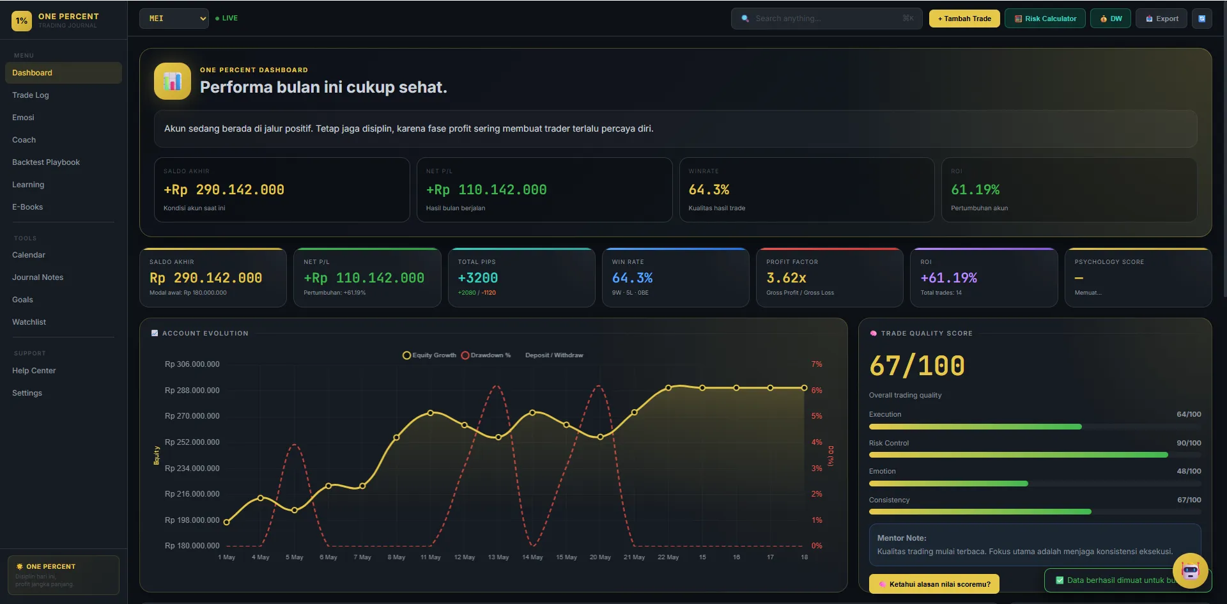Click the 13 May x-axis label
The height and width of the screenshot is (604, 1227).
[x=498, y=557]
